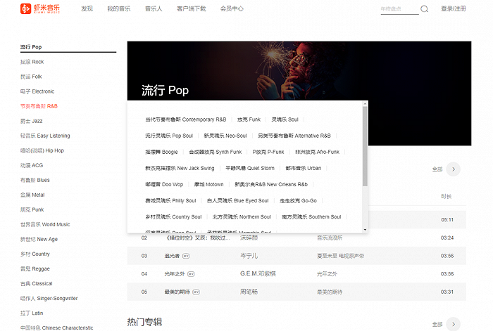This screenshot has width=493, height=331.
Task: Select the 流行 Pop genre in the sidebar
Action: 31,47
